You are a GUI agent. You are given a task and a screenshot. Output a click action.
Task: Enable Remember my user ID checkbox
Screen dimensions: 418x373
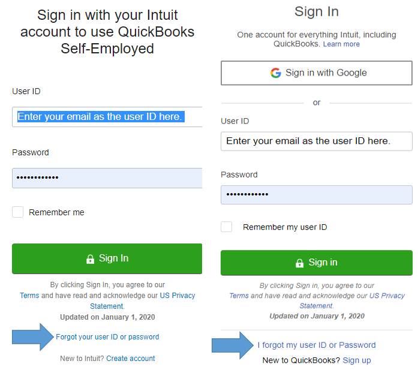pos(227,227)
